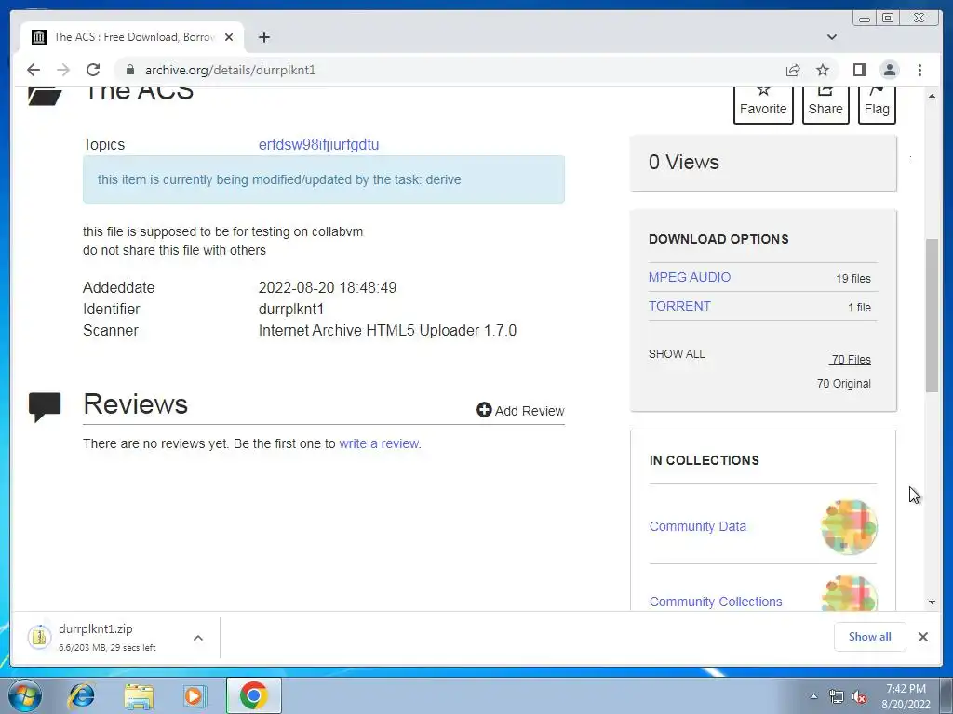The height and width of the screenshot is (714, 953).
Task: Click the vertical scrollbar thumb
Action: coord(932,316)
